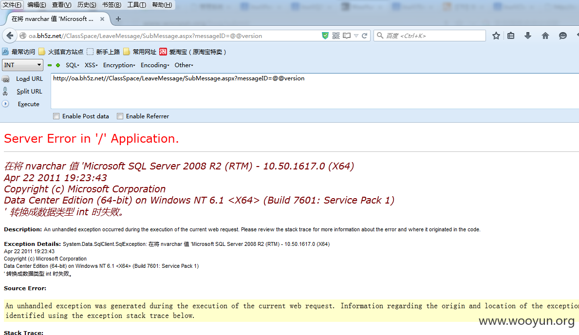
Task: Open 常用网址 bookmark folder
Action: pyautogui.click(x=140, y=52)
